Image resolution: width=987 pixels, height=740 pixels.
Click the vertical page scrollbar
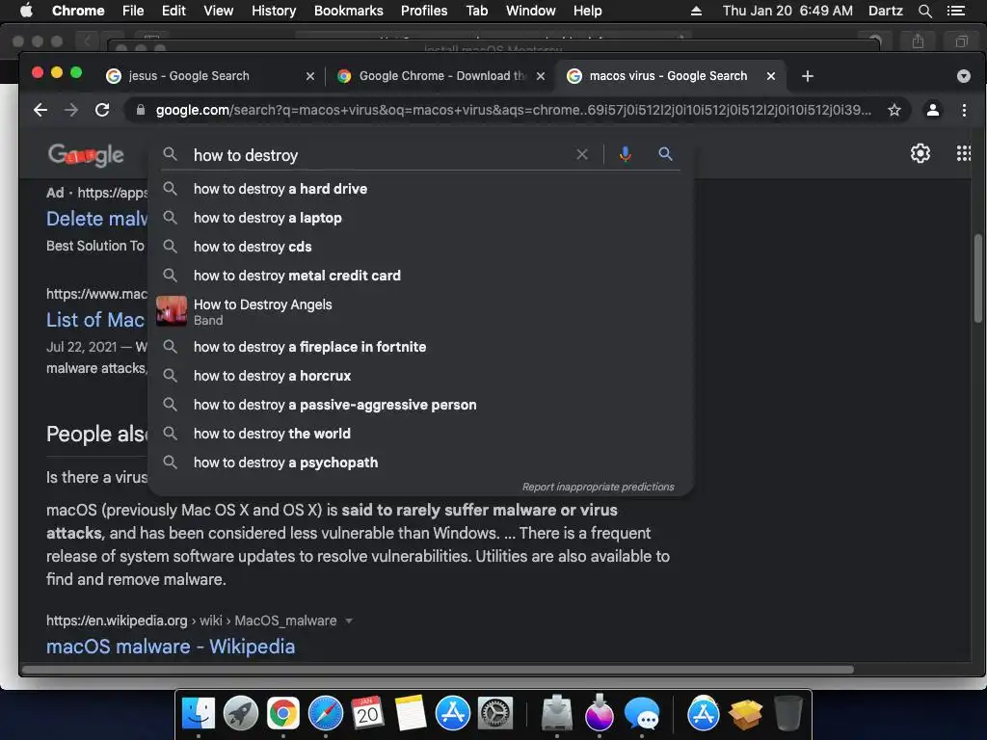(x=977, y=277)
